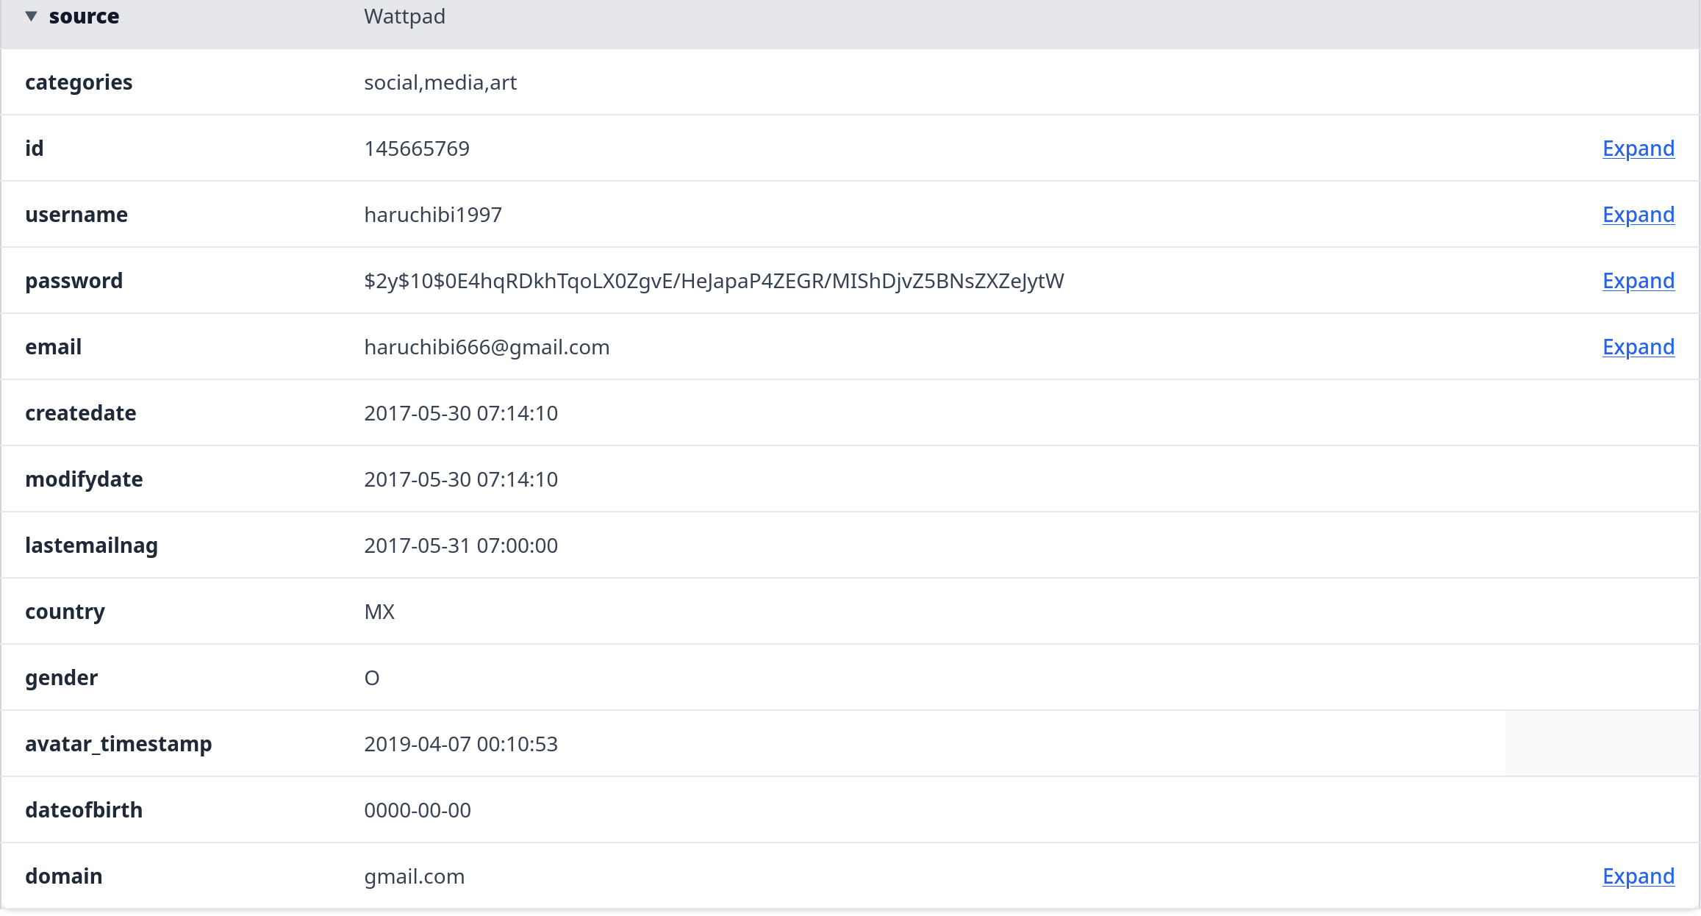1701x916 pixels.
Task: Expand the username field value
Action: point(1638,215)
